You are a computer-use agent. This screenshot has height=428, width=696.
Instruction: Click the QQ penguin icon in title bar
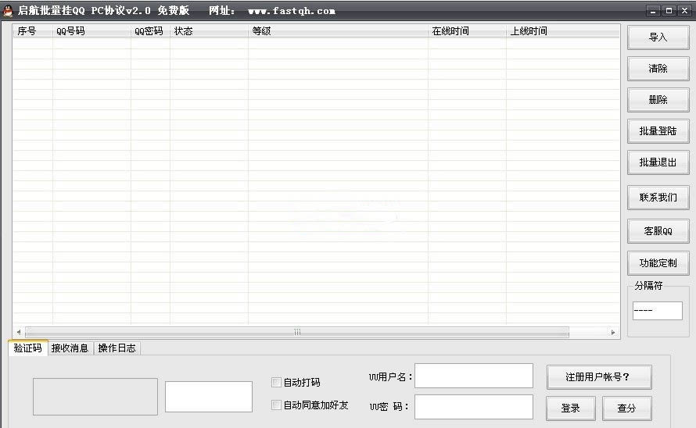click(8, 11)
